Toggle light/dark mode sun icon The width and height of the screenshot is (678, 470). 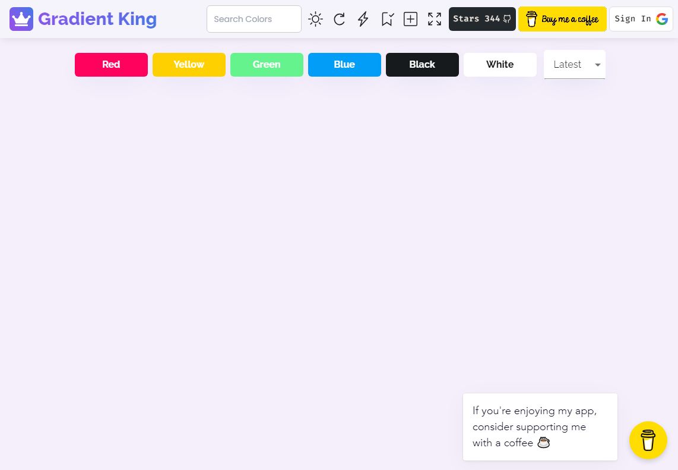click(316, 19)
